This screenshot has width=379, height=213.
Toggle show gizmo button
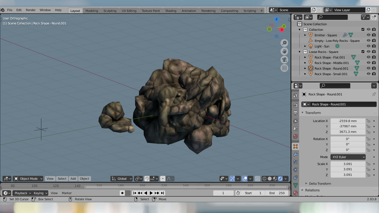[233, 179]
